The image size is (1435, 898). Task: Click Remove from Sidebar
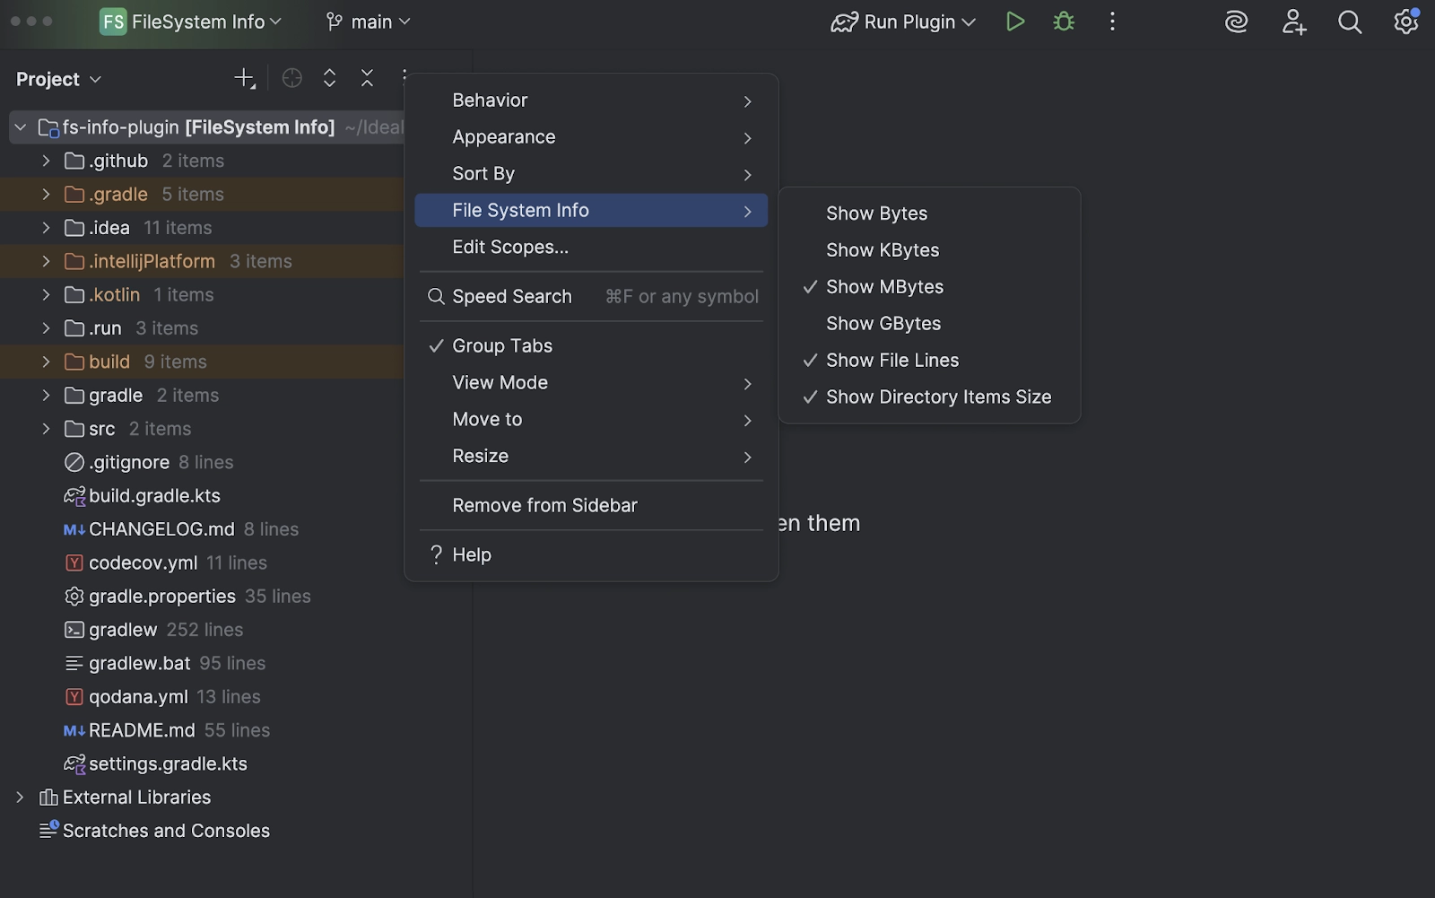[x=544, y=505]
